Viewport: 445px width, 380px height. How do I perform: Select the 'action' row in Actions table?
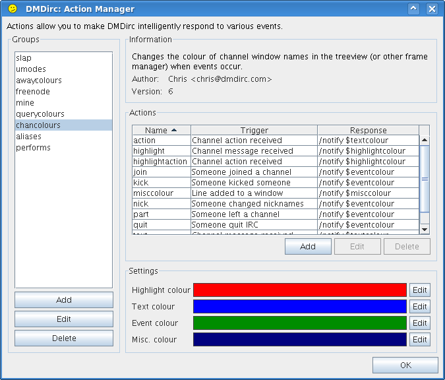[x=276, y=141]
